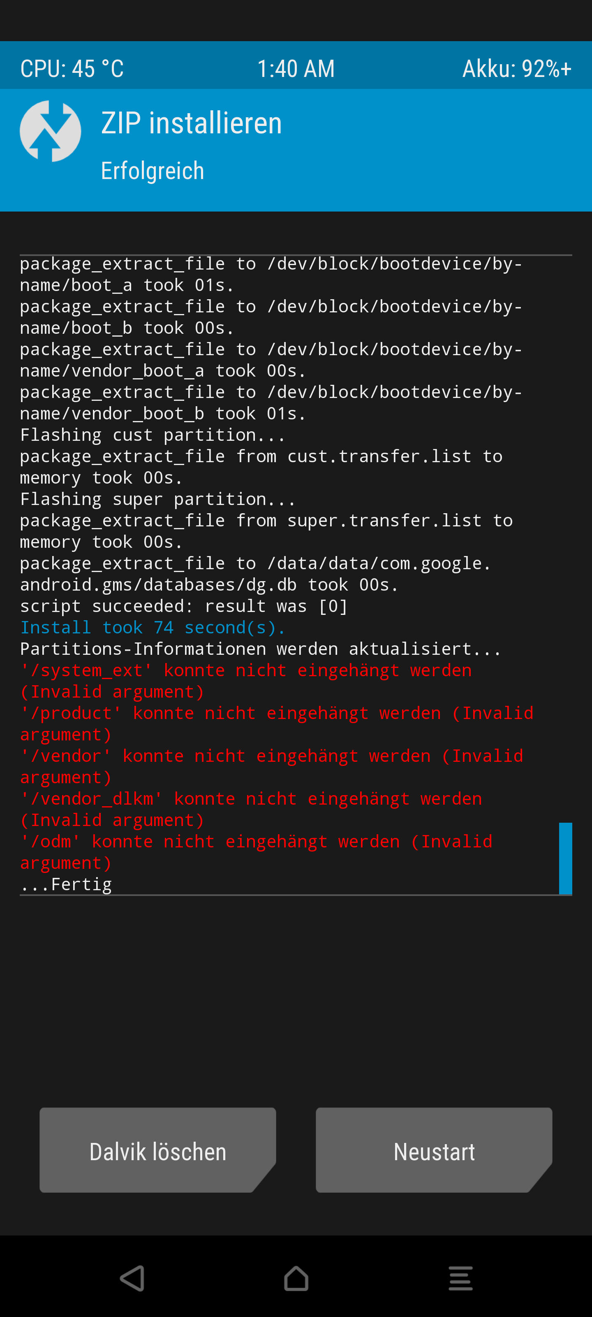Tap the Akku 92% battery indicator
This screenshot has height=1317, width=592.
point(516,68)
